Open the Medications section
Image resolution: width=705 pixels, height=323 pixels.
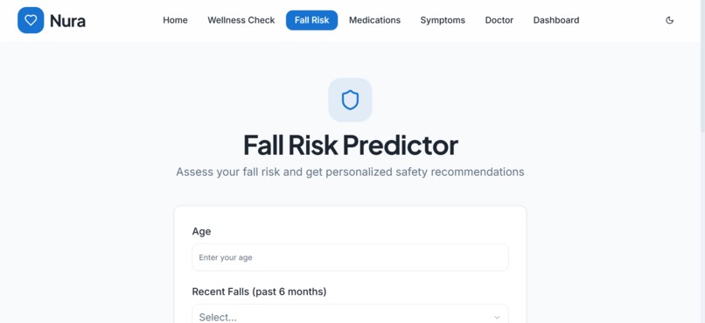pyautogui.click(x=374, y=20)
